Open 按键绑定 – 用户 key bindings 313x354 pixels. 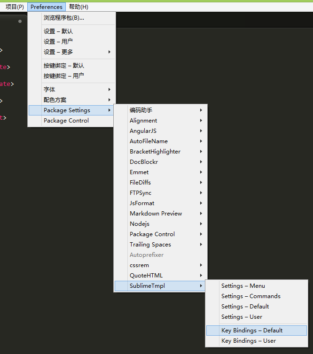(71, 76)
